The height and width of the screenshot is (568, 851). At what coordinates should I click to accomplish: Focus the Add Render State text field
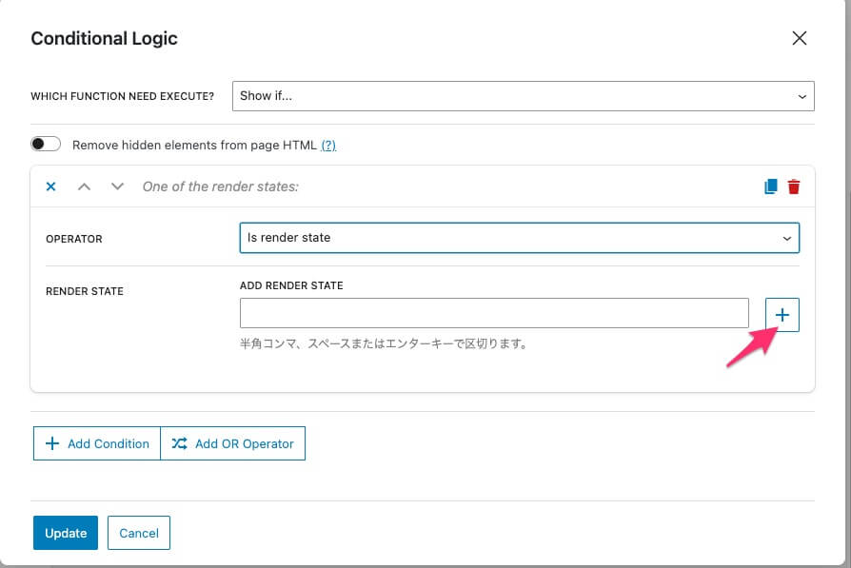point(494,313)
